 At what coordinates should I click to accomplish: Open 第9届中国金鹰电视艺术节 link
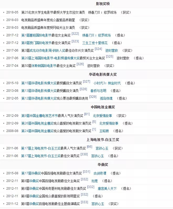40,116
